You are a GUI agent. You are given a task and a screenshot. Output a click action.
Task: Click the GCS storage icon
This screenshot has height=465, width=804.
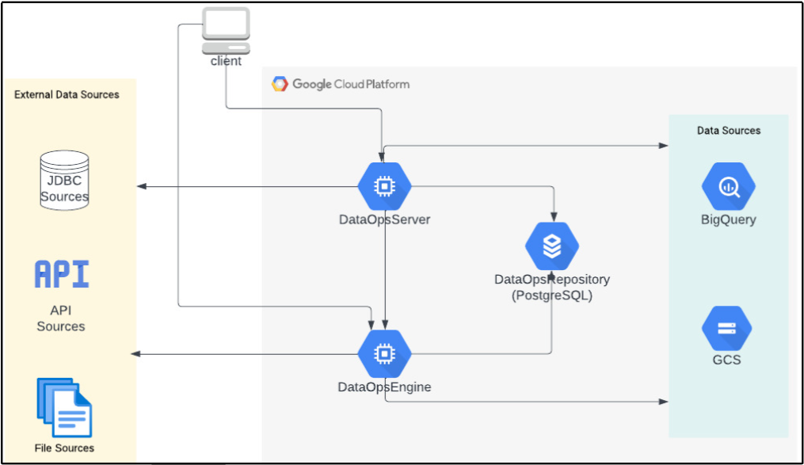(726, 329)
